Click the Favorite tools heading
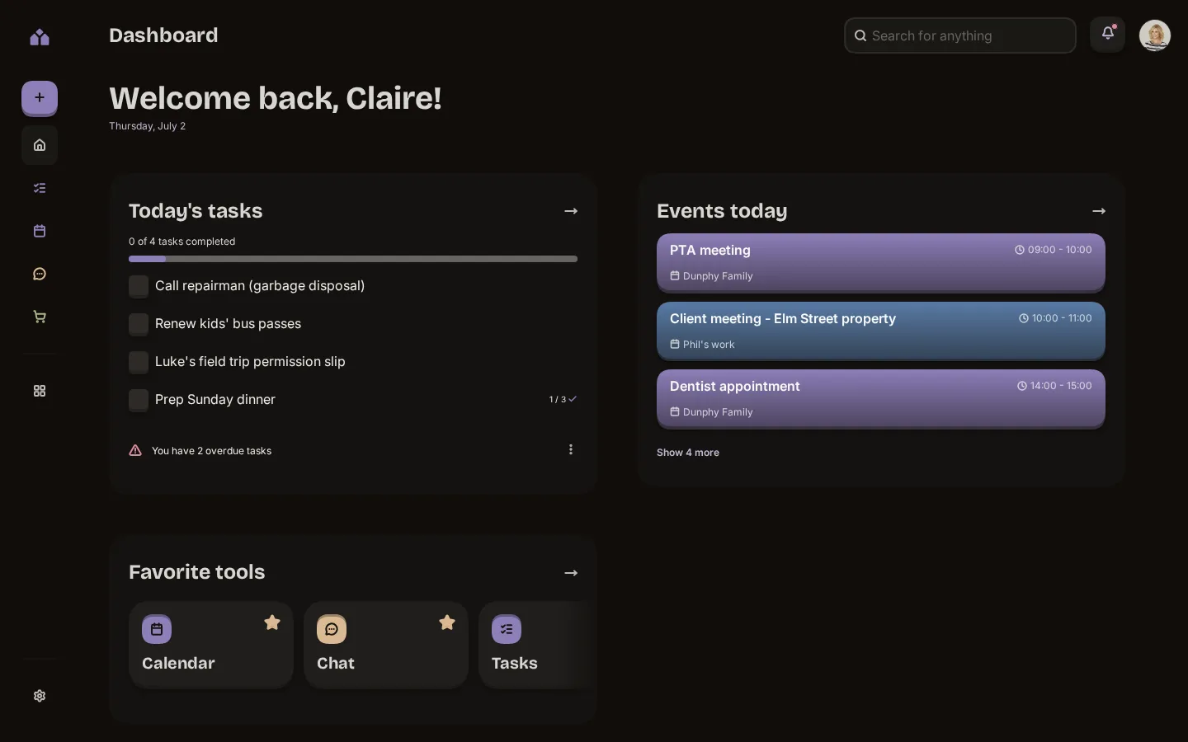The height and width of the screenshot is (742, 1188). 197,572
